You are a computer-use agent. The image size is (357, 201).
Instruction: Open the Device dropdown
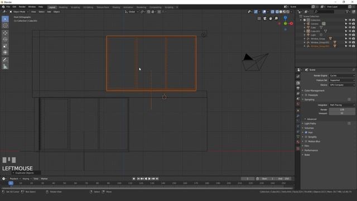coord(342,85)
